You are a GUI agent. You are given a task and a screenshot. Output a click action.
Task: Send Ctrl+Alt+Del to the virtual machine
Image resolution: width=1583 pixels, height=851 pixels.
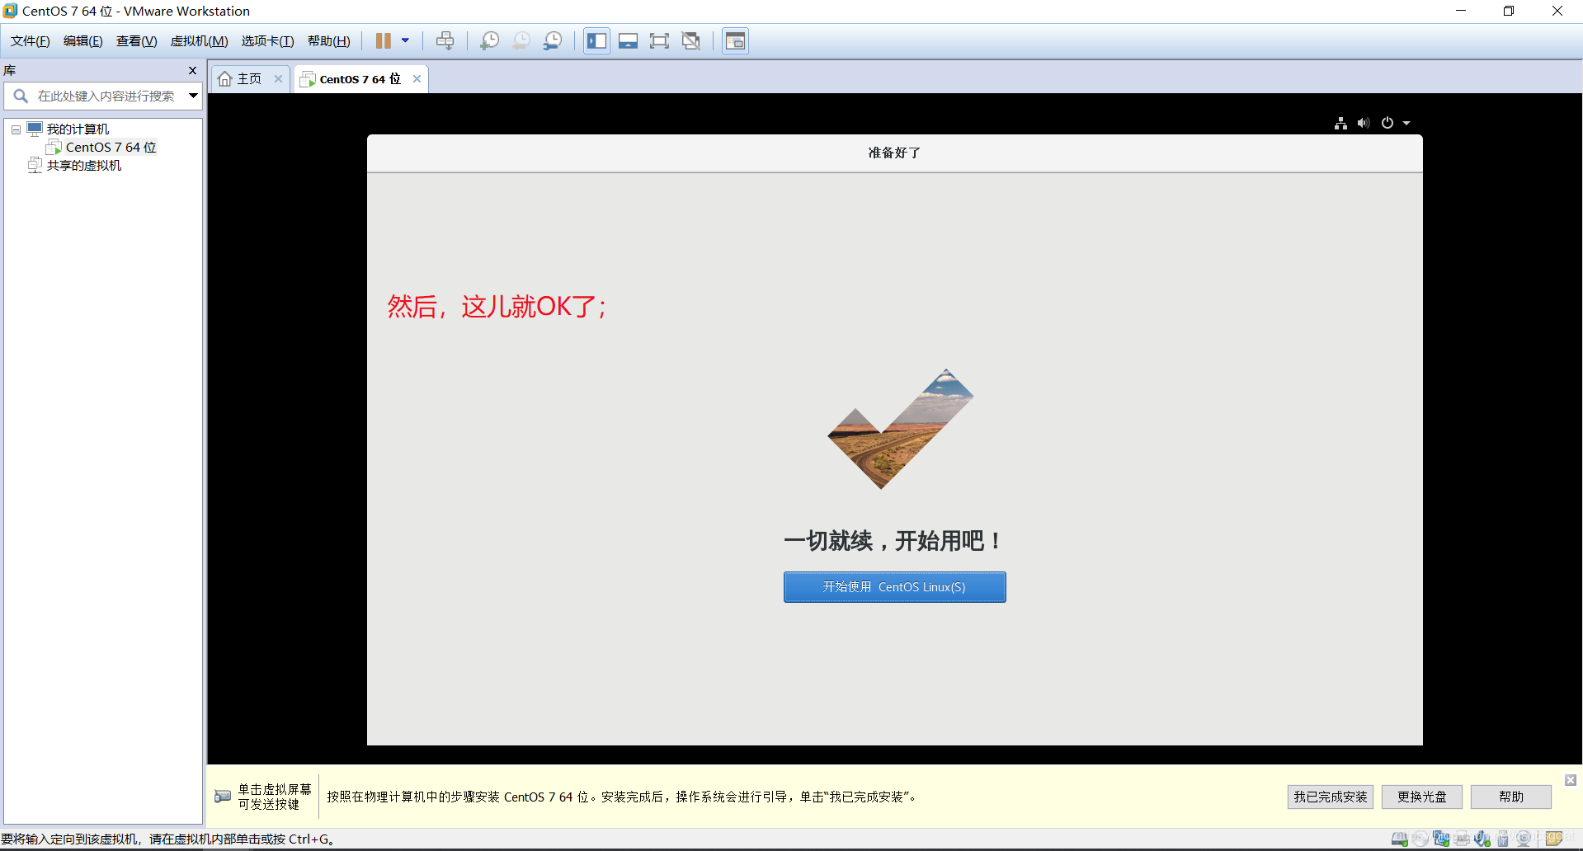[445, 40]
